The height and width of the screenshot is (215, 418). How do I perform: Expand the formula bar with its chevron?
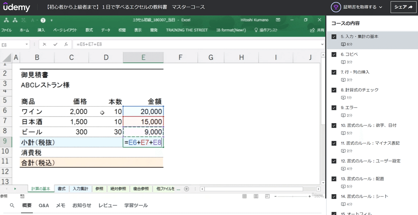coord(323,45)
